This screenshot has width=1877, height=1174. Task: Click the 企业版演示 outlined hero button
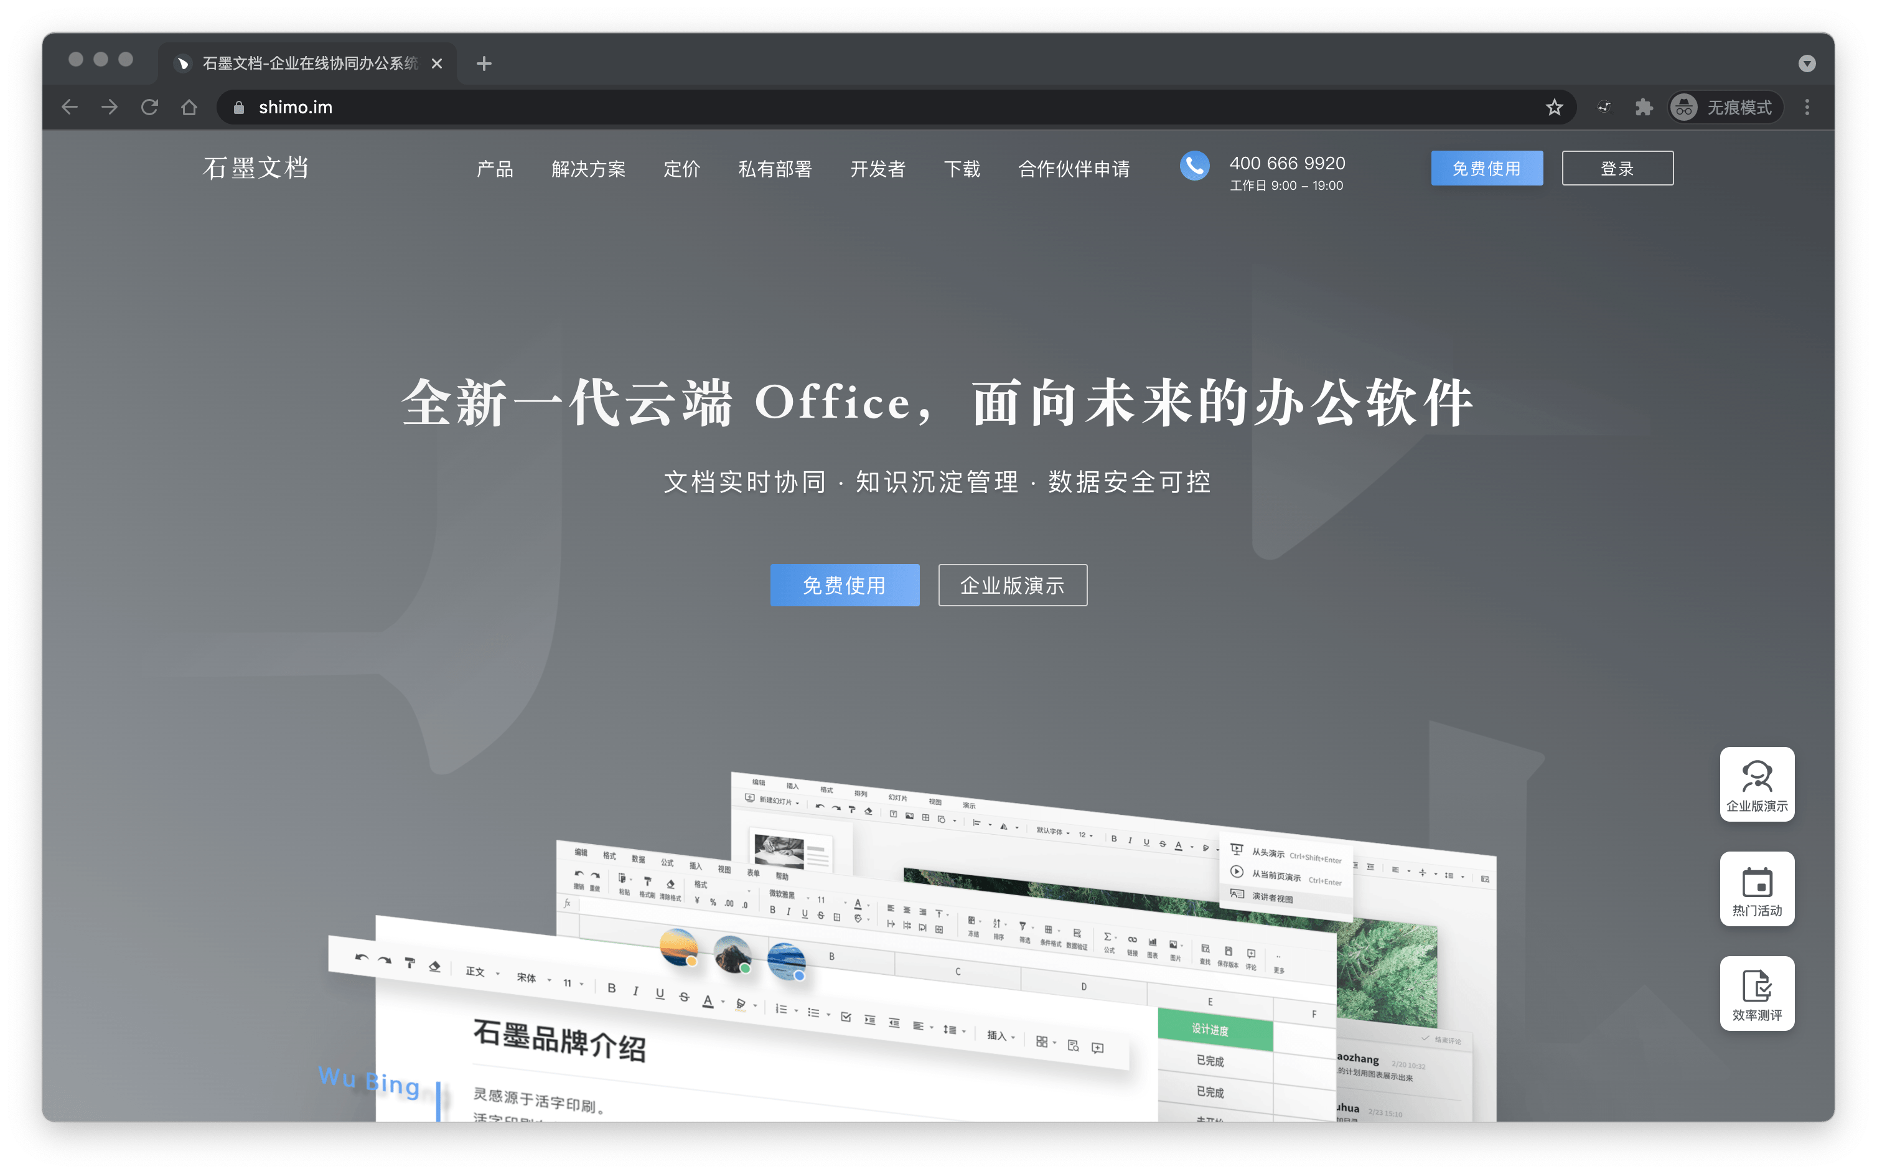1012,585
